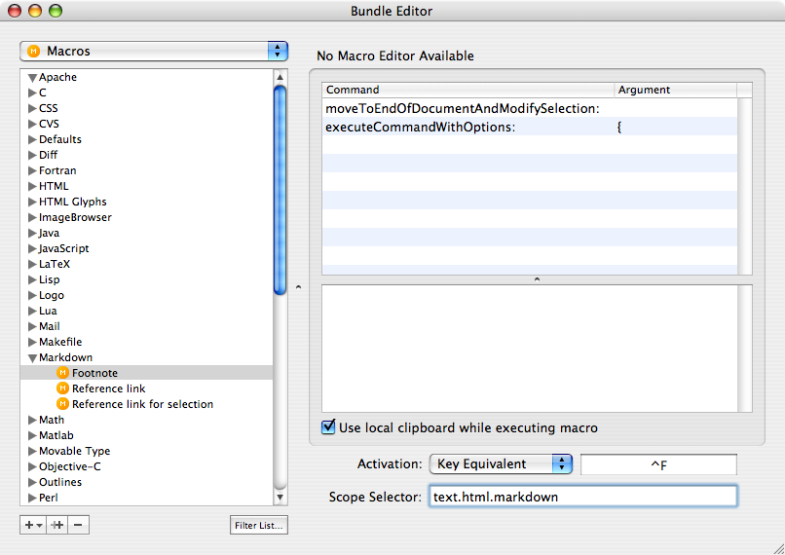785x555 pixels.
Task: Click the minus remove-item button
Action: pyautogui.click(x=78, y=525)
